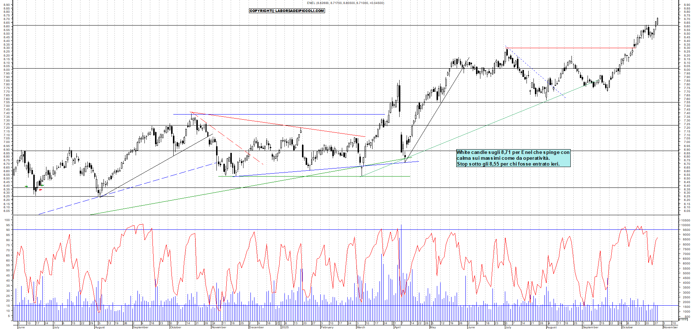Select the June label on the date axis
691x329 pixels.
point(22,327)
